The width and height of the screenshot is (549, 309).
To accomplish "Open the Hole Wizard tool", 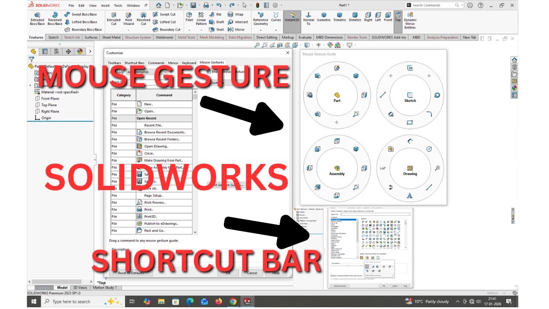I will (x=129, y=19).
